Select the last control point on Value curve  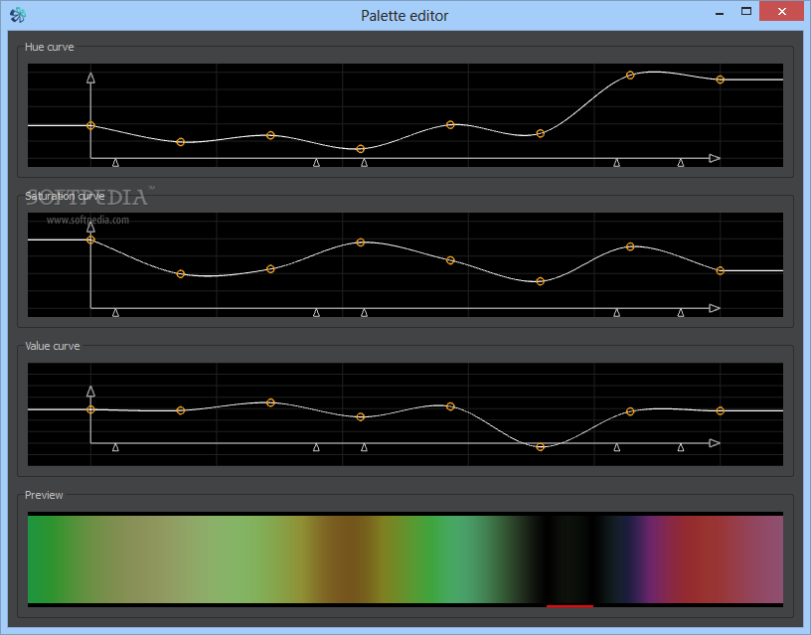(x=720, y=411)
